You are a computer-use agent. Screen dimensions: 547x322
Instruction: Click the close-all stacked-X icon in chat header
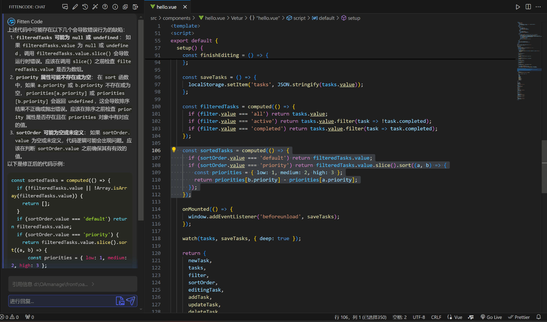[x=125, y=7]
